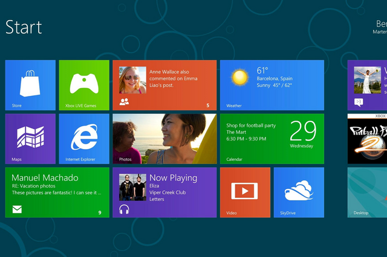Viewport: 387px width, 257px height.
Task: Click the 'Photos' tile label
Action: [x=125, y=159]
